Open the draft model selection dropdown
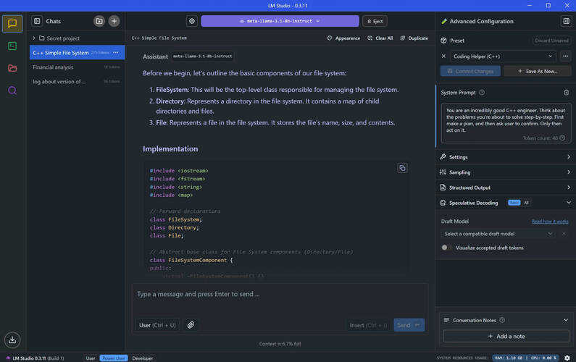 (498, 234)
